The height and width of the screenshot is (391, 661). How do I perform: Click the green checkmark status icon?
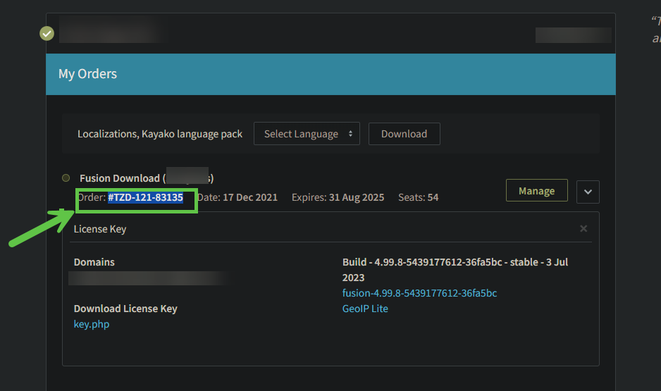pos(47,33)
